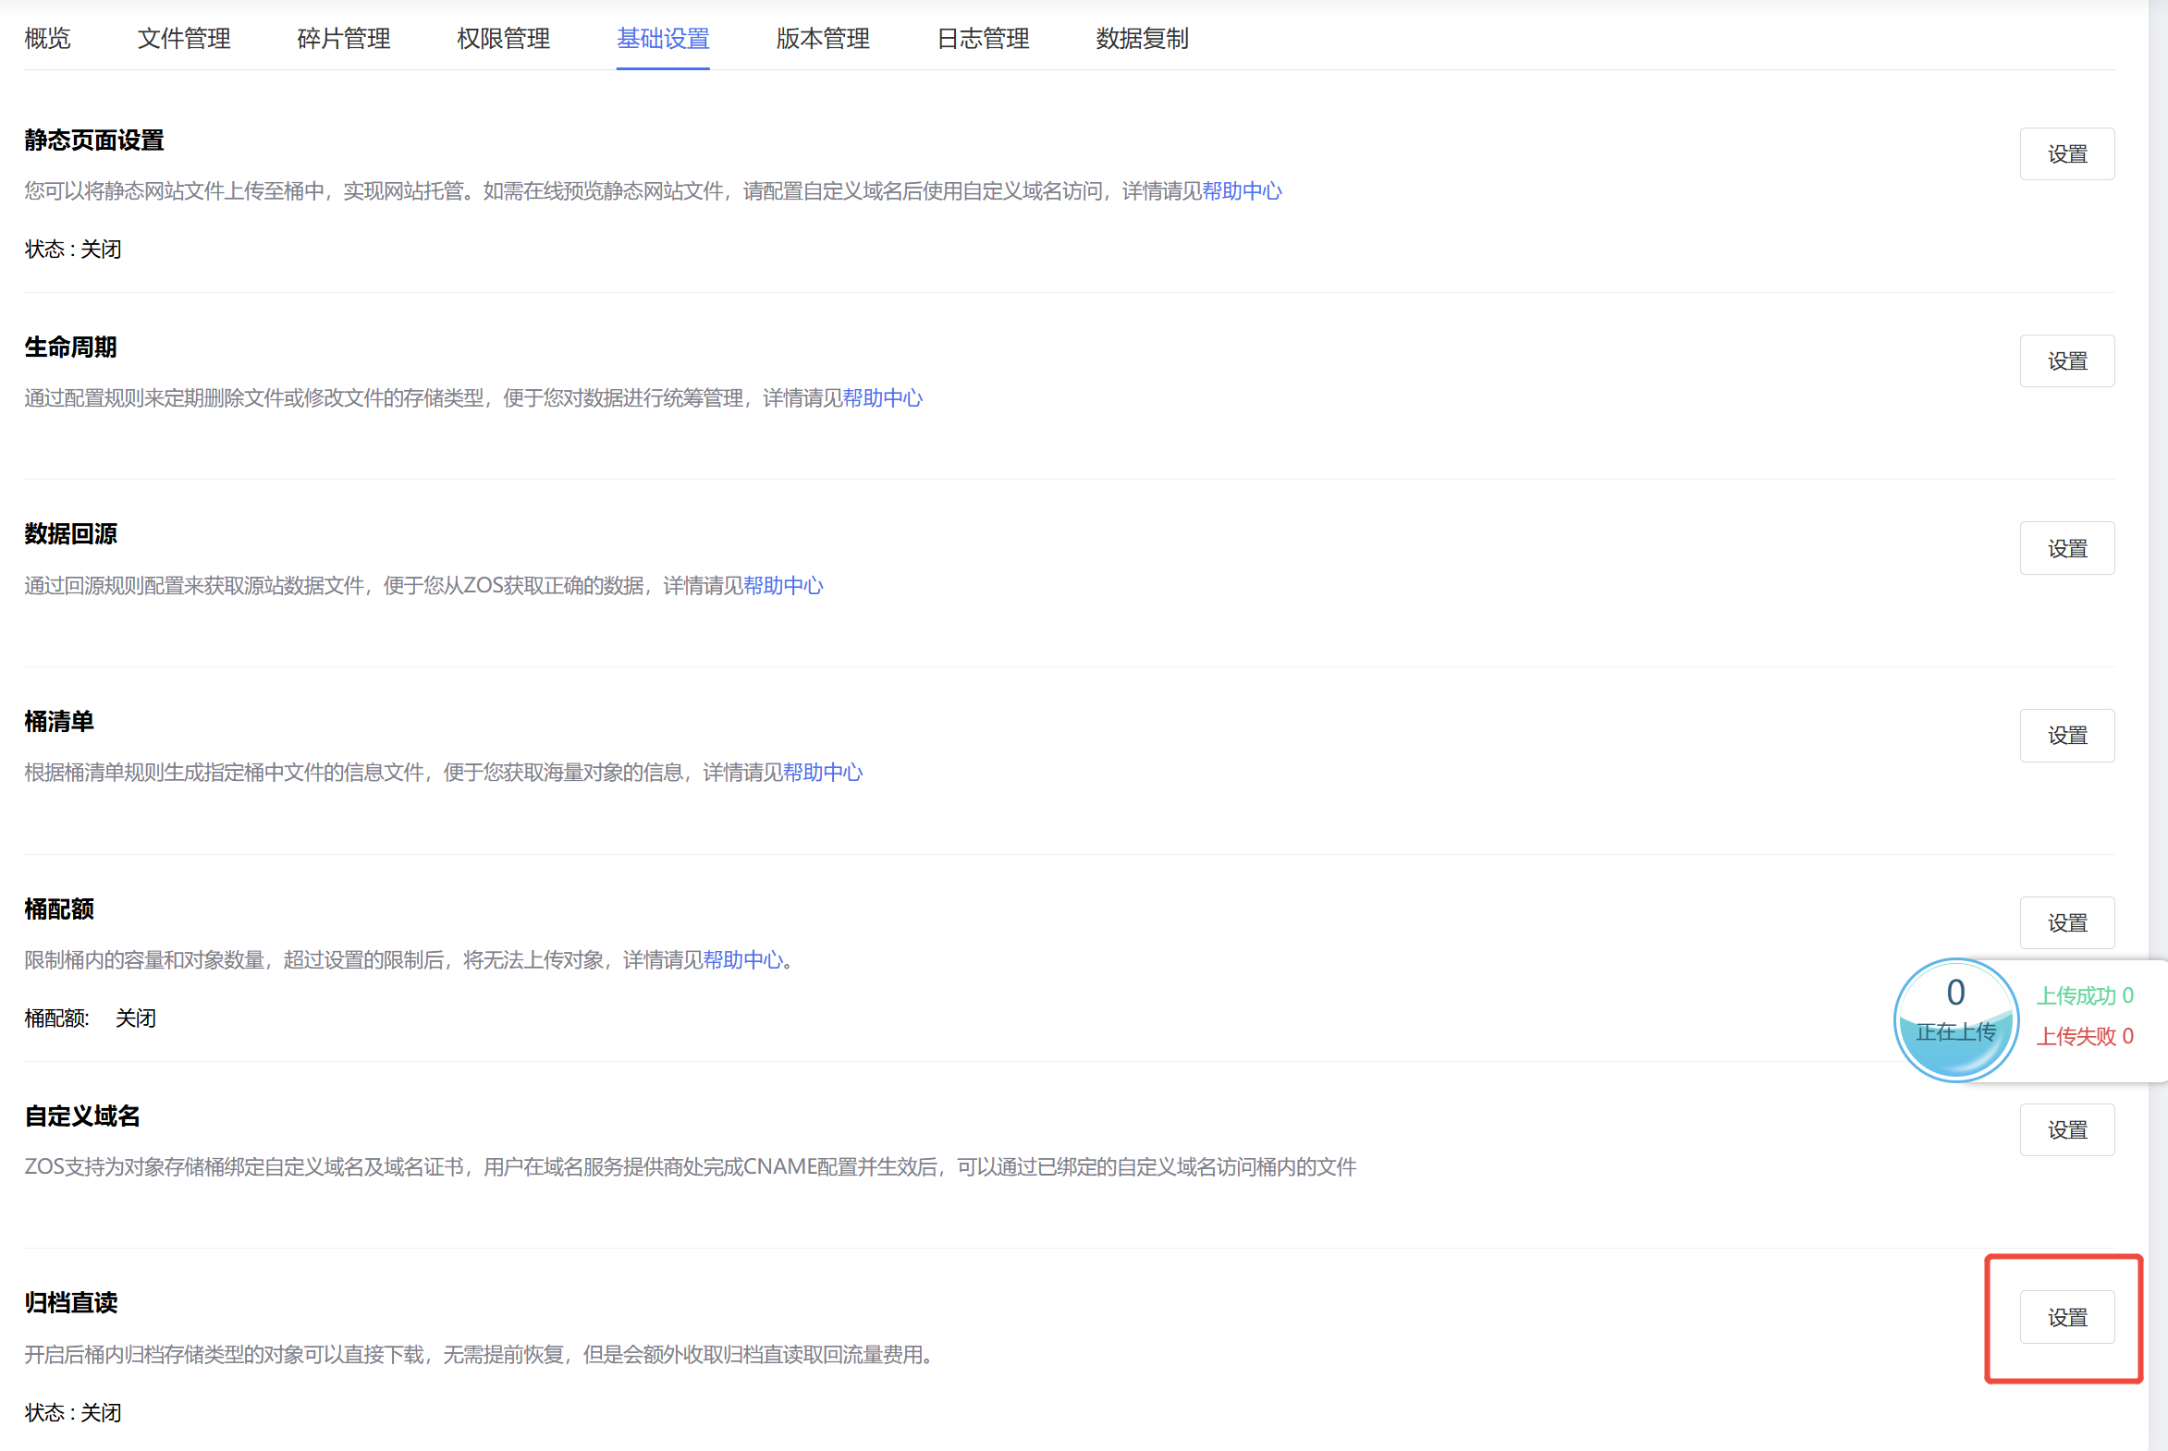
Task: Open 设置 for 数据回源
Action: 2066,549
